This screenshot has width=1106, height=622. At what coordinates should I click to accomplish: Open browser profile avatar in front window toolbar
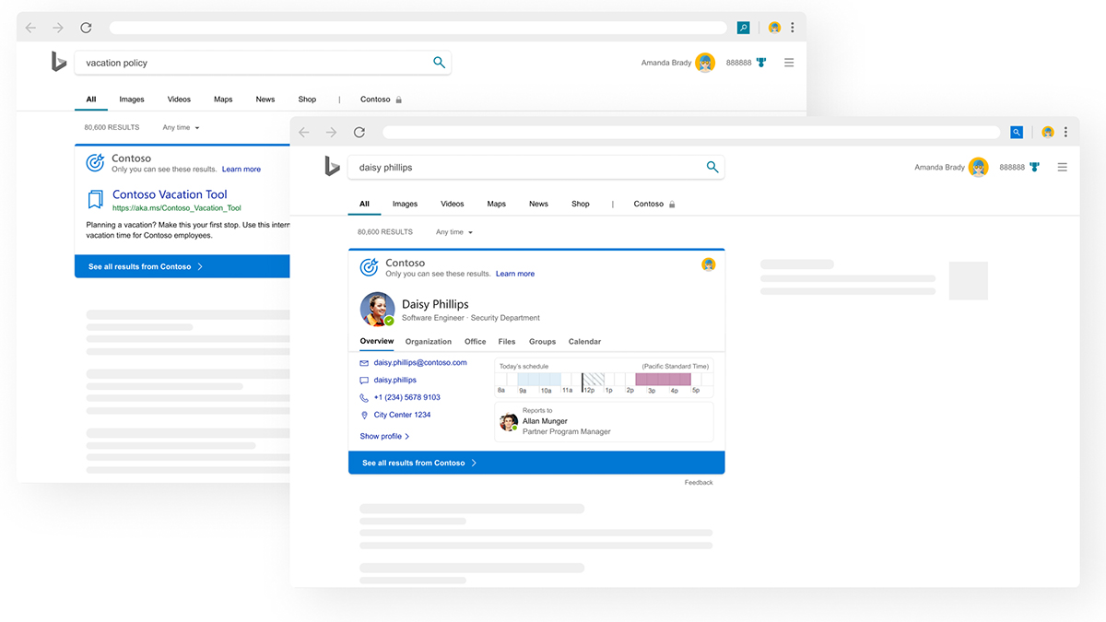[x=1048, y=133]
